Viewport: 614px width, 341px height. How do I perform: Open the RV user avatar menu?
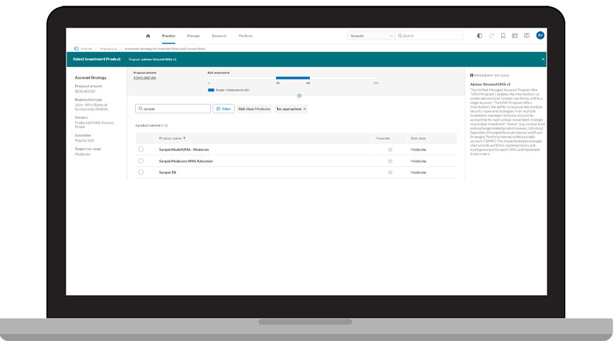coord(540,36)
